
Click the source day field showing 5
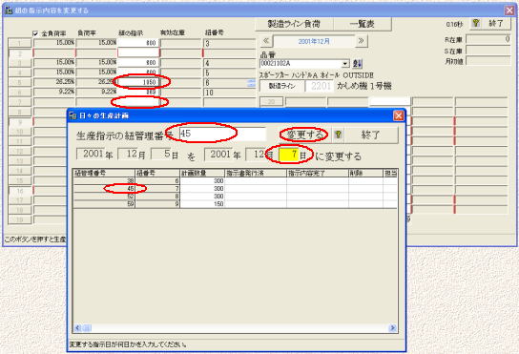coord(161,154)
